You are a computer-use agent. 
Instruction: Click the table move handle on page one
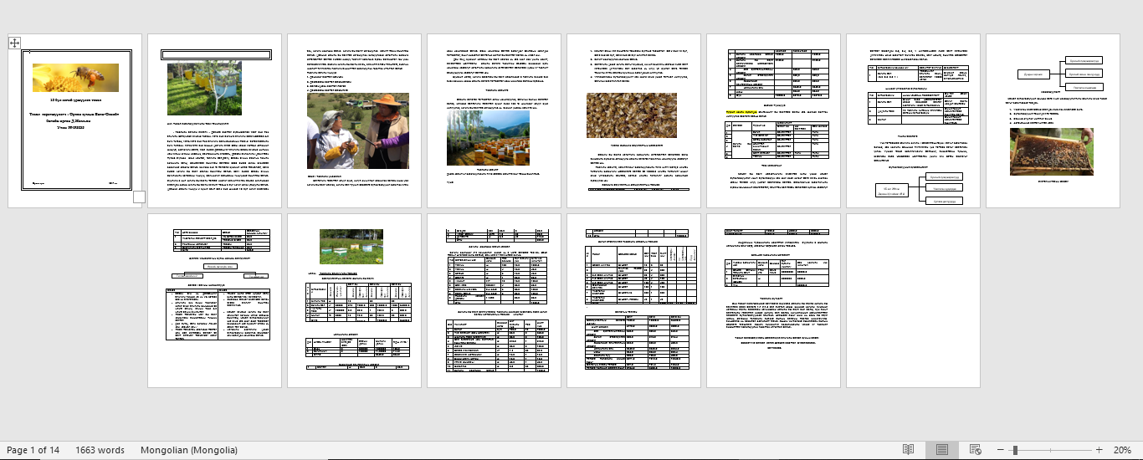tap(14, 43)
